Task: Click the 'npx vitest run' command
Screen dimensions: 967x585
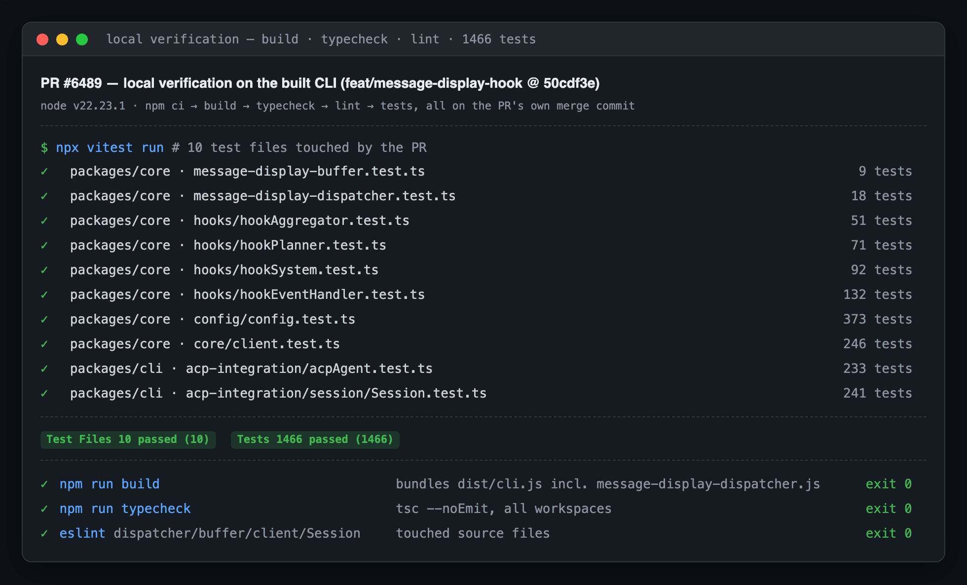Action: click(x=110, y=147)
